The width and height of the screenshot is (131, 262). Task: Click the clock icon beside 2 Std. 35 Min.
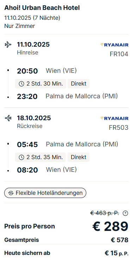pos(21,157)
